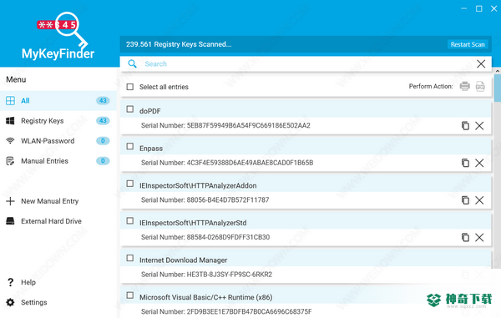
Task: Show WLAN-Password entries
Action: 58,141
